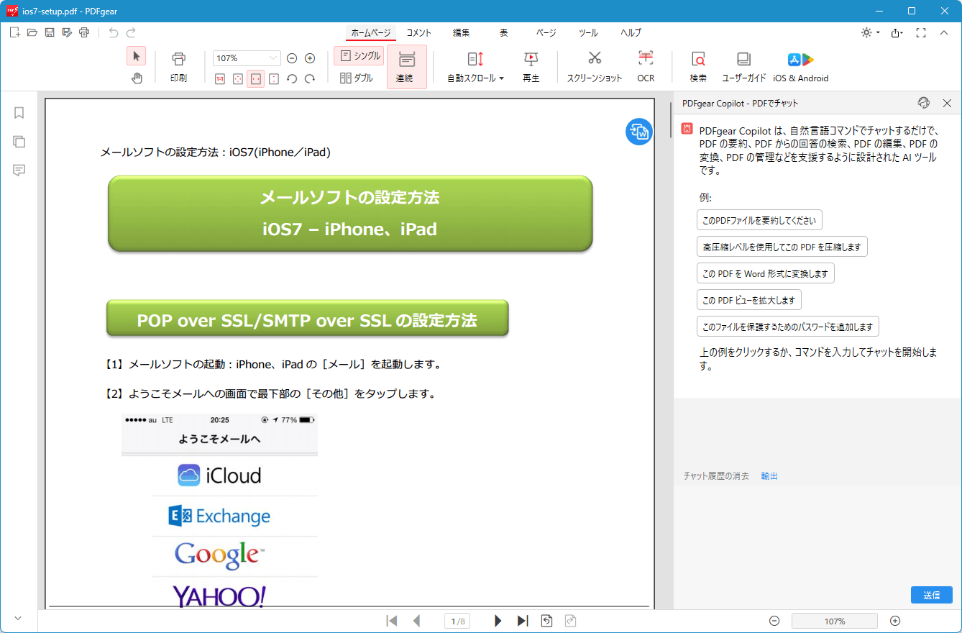Click the small printer icon in the quick access bar
This screenshot has height=633, width=962.
click(x=84, y=32)
